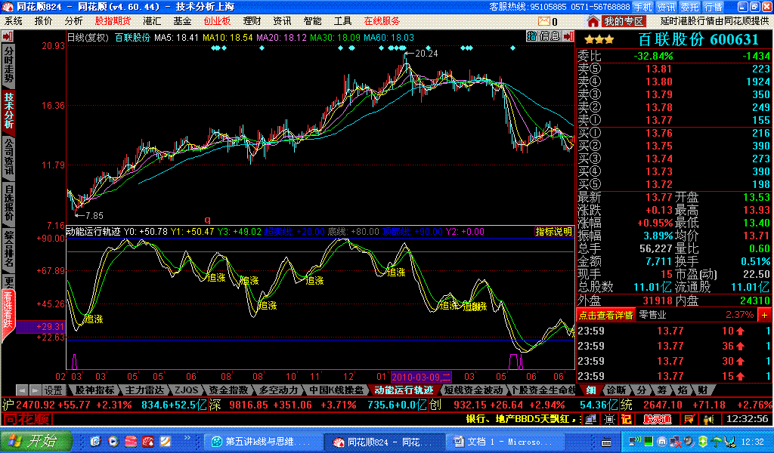
Task: Click the 信息 button above chart
Action: pos(550,36)
